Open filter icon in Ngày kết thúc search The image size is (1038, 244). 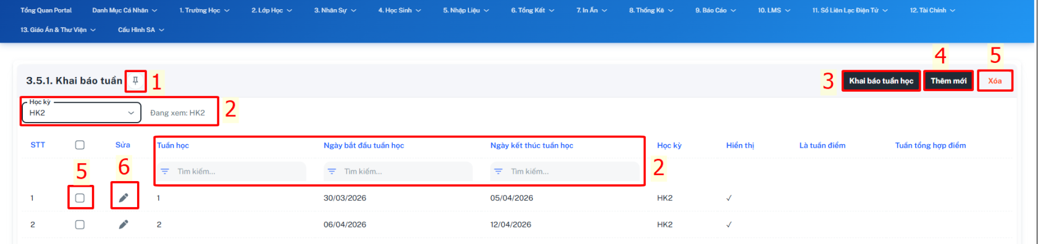click(x=498, y=171)
